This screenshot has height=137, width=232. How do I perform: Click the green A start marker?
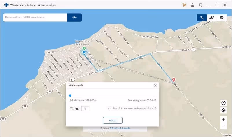click(84, 49)
